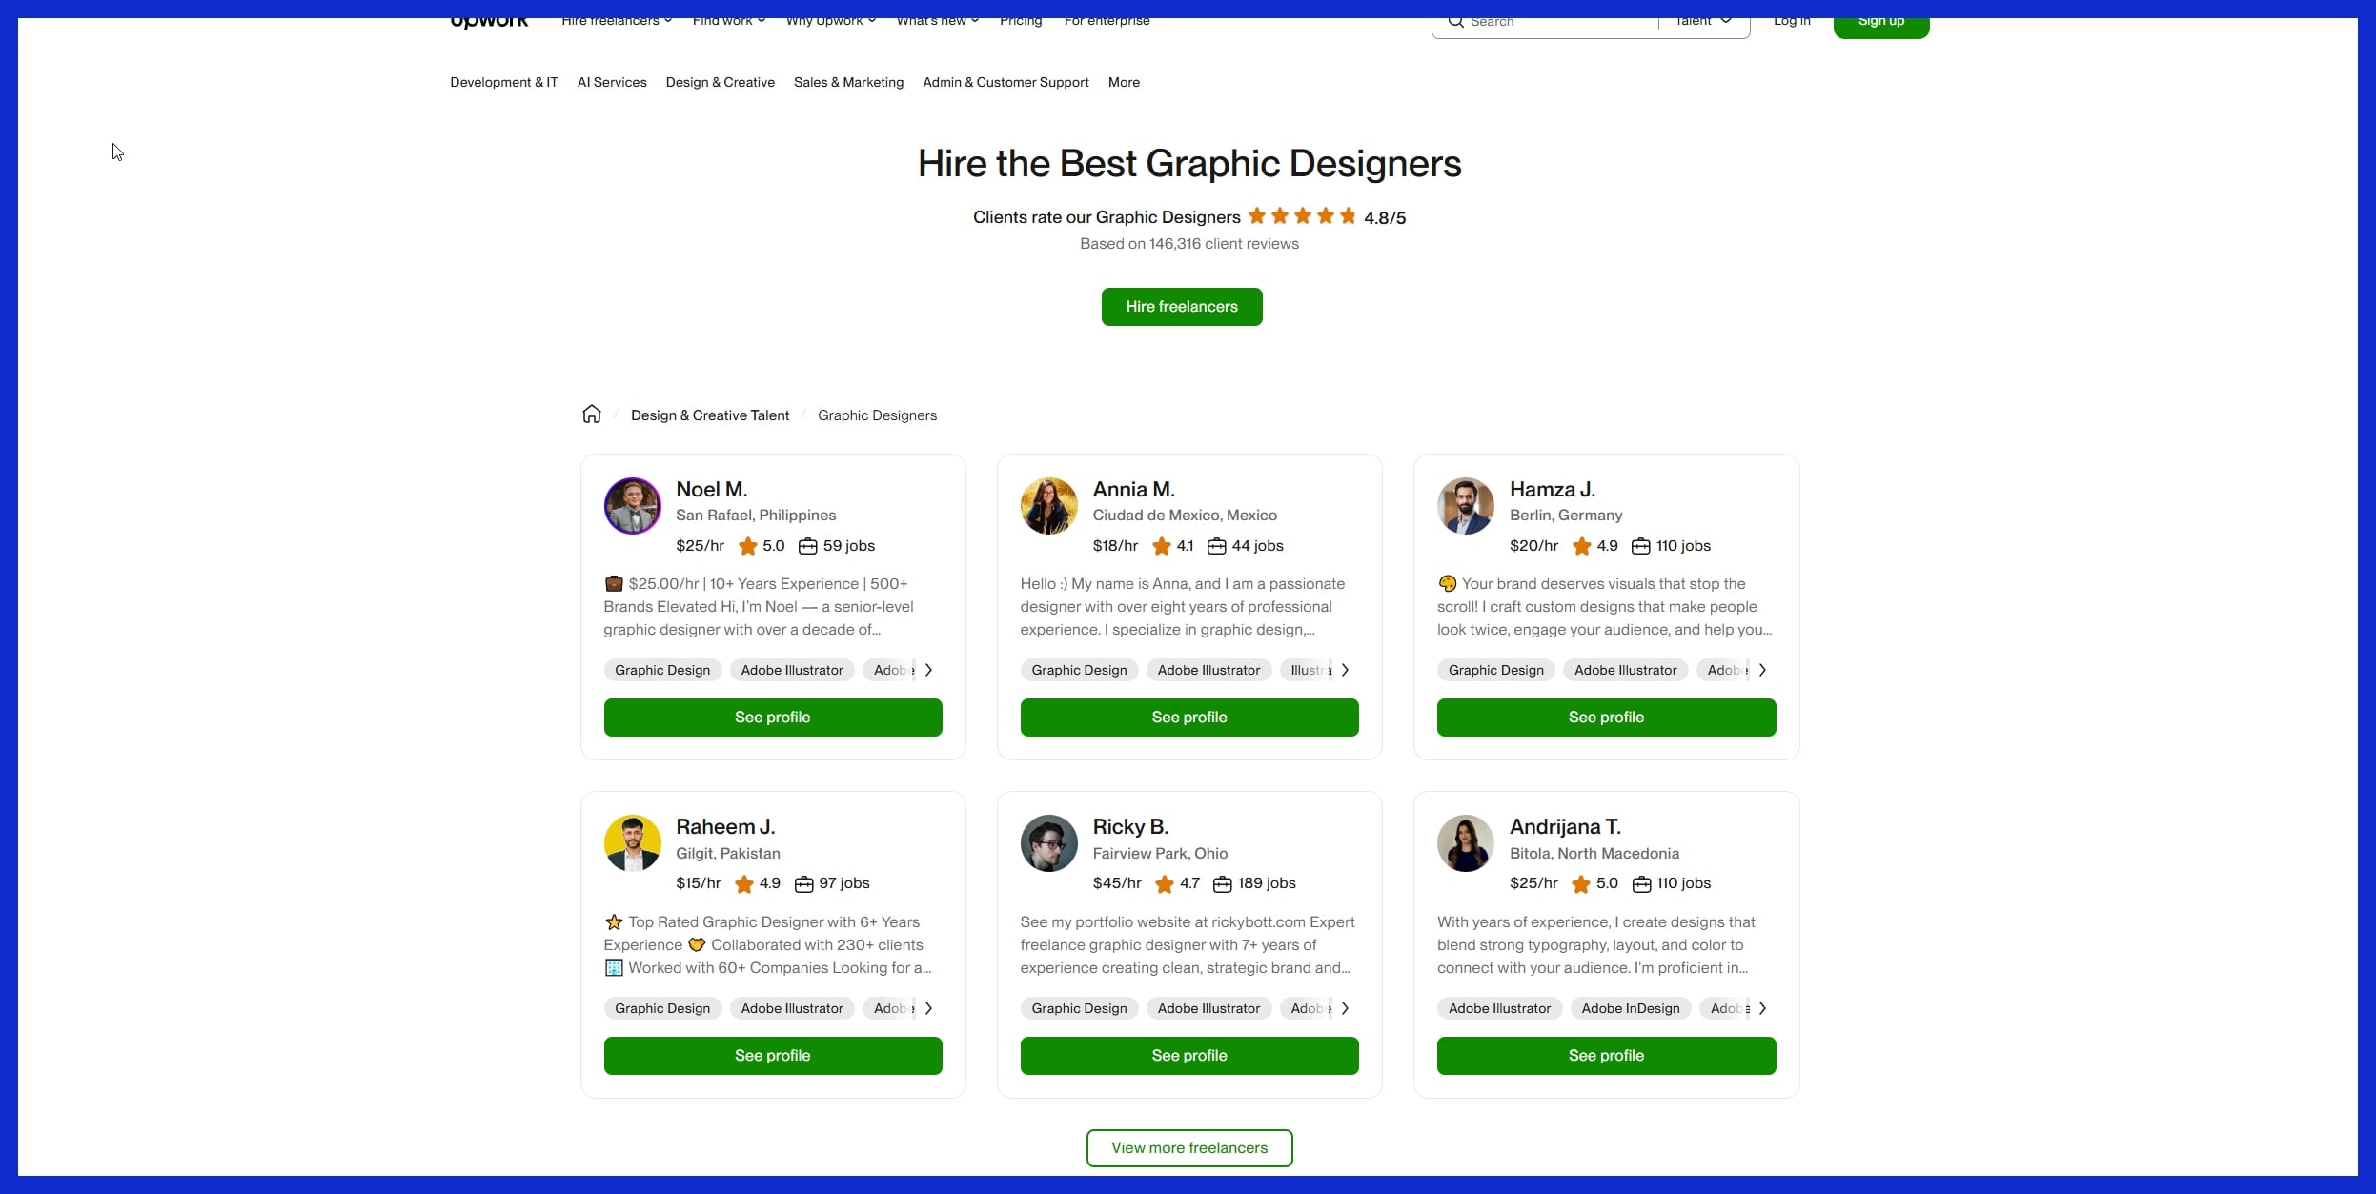Screen dimensions: 2376x1194
Task: Click the briefcase icon next to 189 jobs on Ricky B.'s card
Action: coord(1221,883)
